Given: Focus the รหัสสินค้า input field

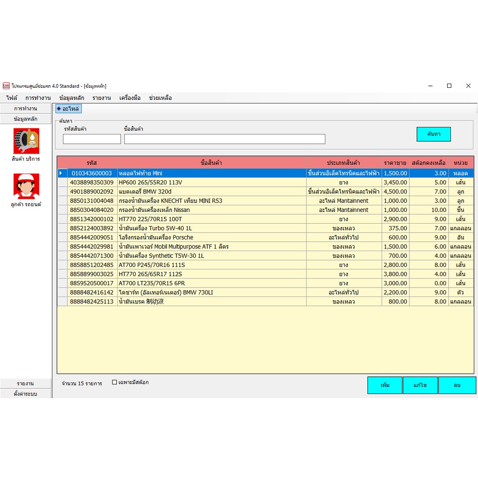Looking at the screenshot, I should [92, 139].
